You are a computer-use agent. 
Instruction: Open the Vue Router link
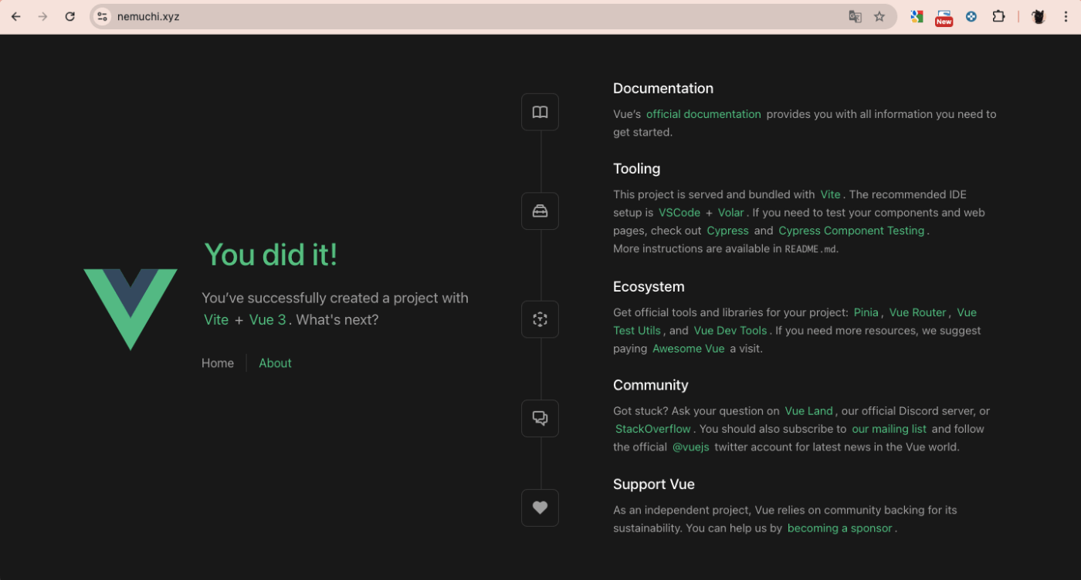pyautogui.click(x=917, y=312)
